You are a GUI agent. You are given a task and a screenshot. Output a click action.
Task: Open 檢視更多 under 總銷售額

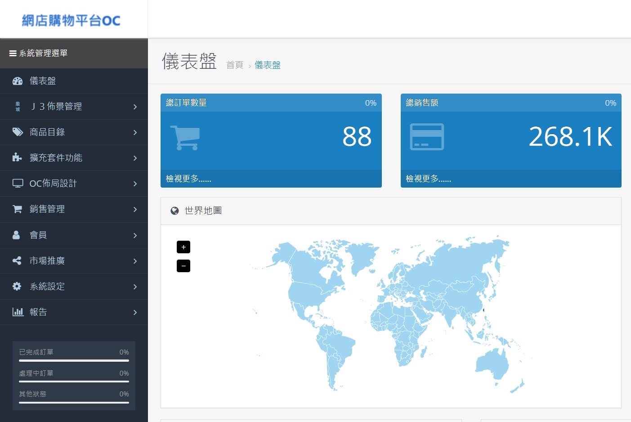tap(428, 179)
